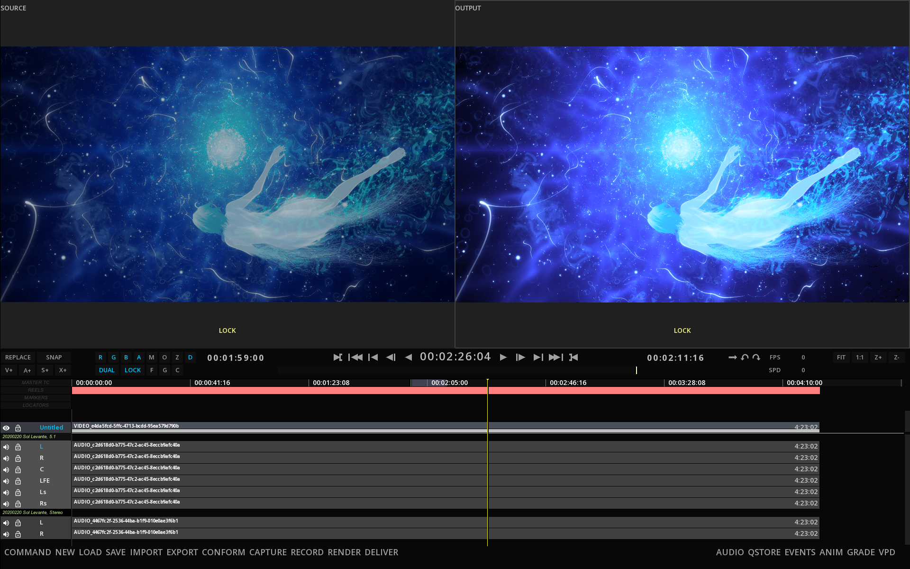This screenshot has width=910, height=569.
Task: Step one frame backward
Action: 391,357
